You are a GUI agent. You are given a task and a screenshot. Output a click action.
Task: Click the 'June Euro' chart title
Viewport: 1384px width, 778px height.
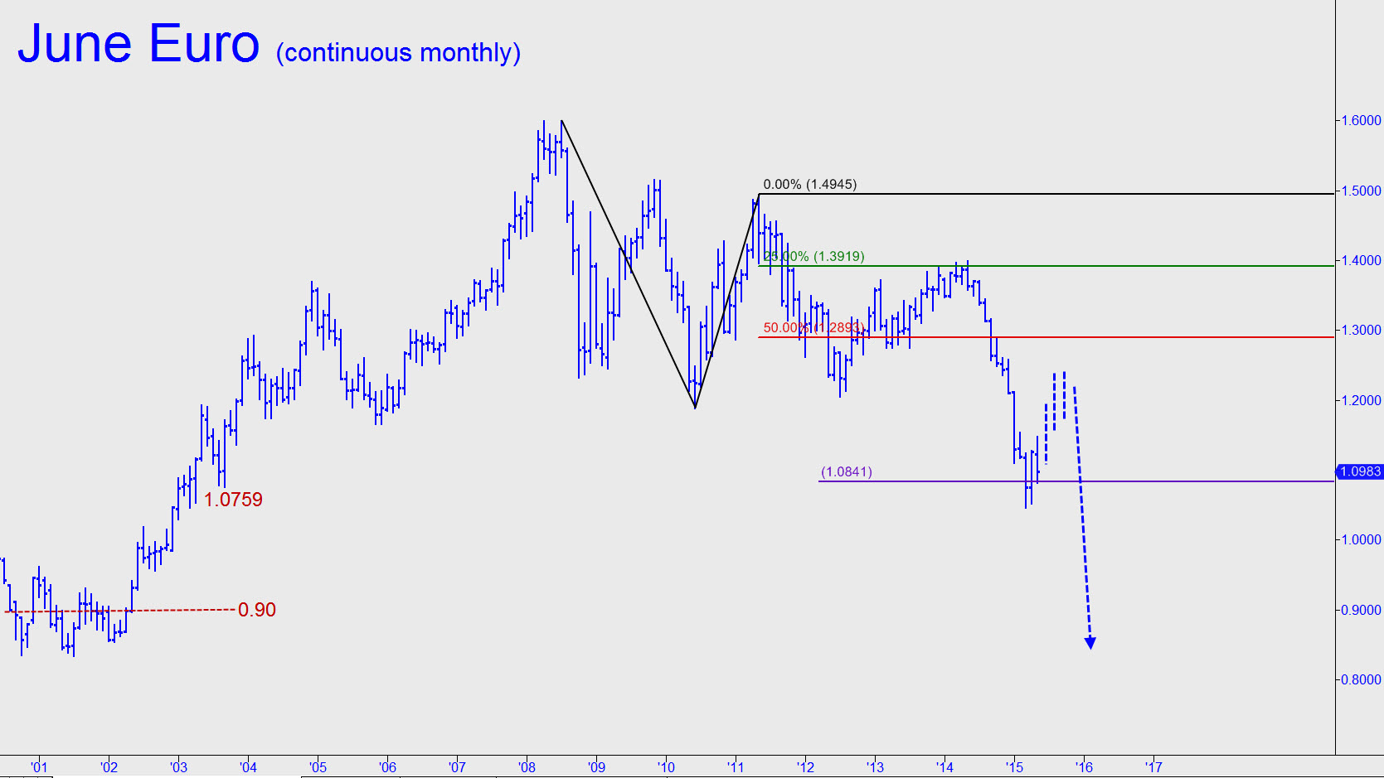pyautogui.click(x=138, y=44)
